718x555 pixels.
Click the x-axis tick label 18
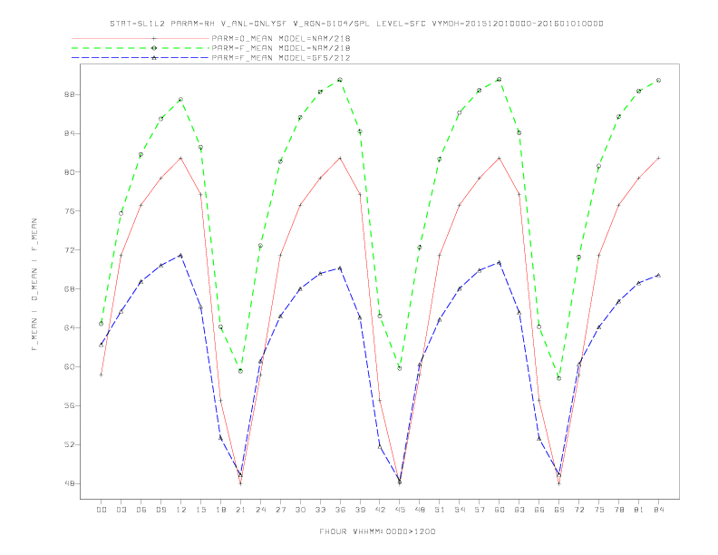coord(220,510)
